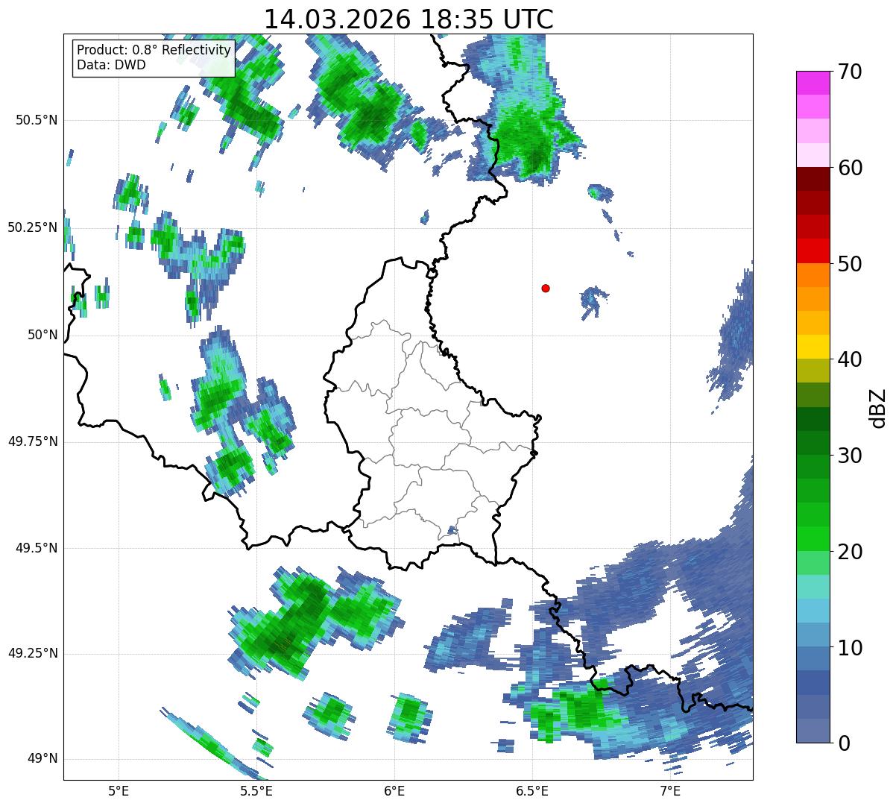The height and width of the screenshot is (806, 896).
Task: Click the '50°N' latitude label
Action: [x=42, y=335]
